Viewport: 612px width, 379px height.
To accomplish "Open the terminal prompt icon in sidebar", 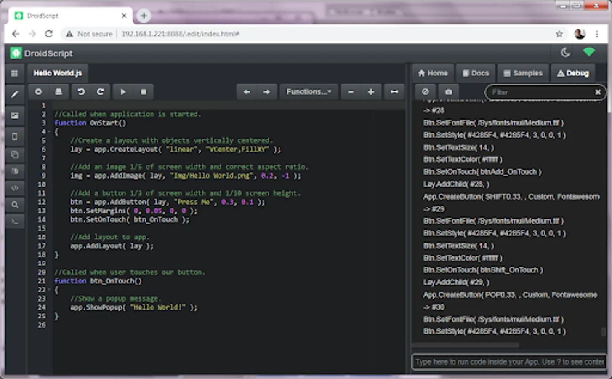I will [x=15, y=222].
